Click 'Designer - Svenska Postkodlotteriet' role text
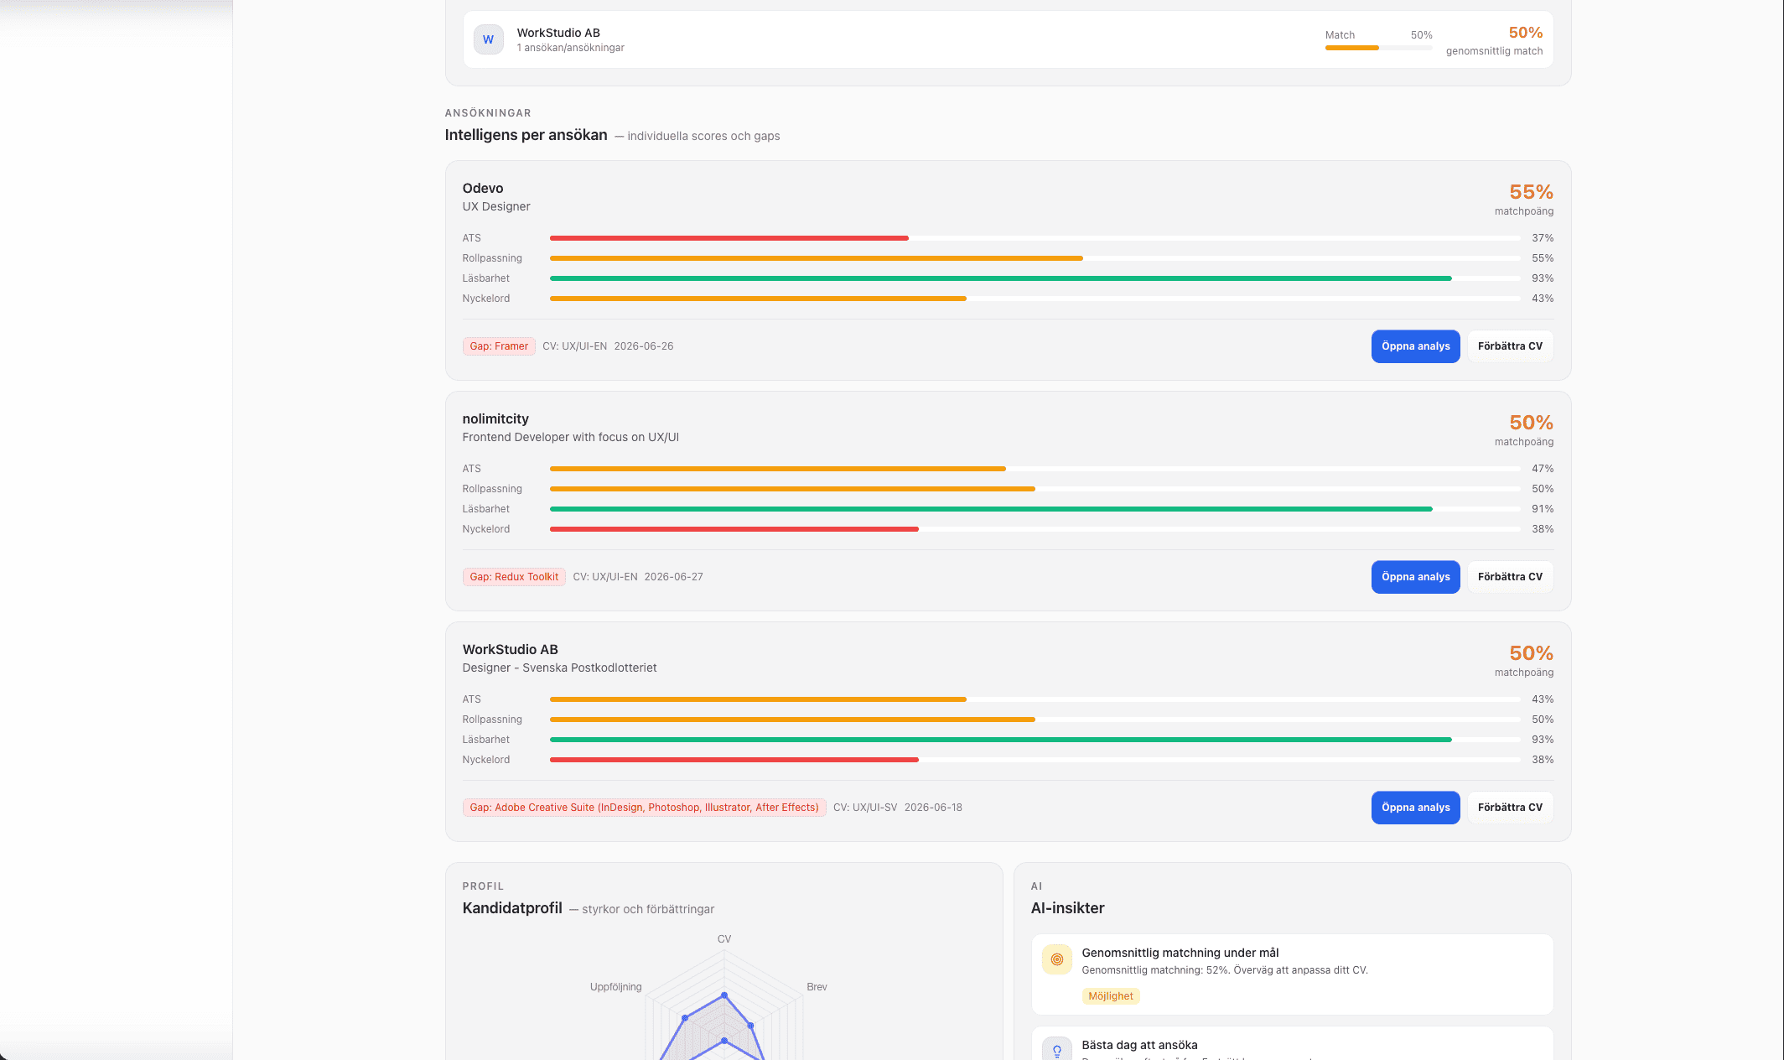Image resolution: width=1784 pixels, height=1060 pixels. pyautogui.click(x=559, y=668)
